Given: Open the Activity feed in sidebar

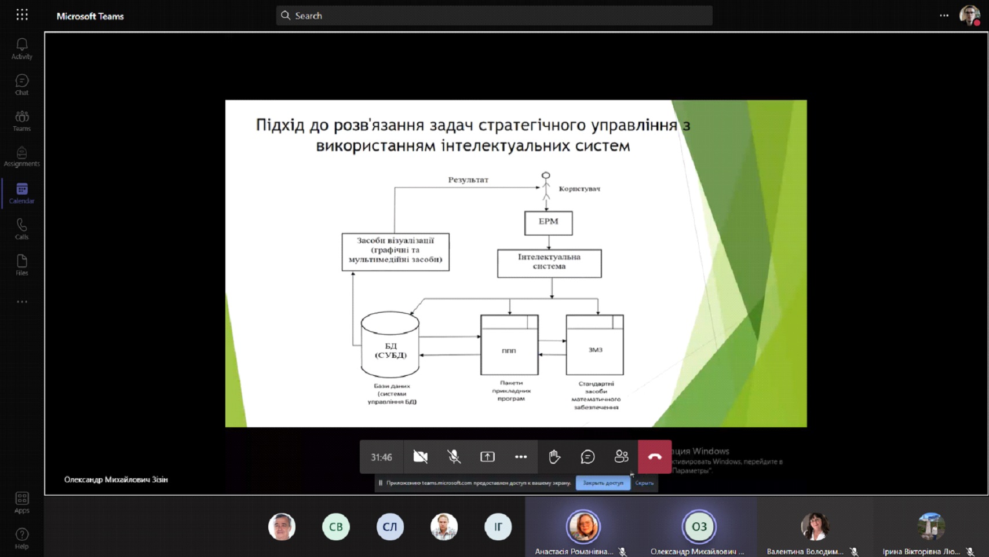Looking at the screenshot, I should pyautogui.click(x=21, y=49).
